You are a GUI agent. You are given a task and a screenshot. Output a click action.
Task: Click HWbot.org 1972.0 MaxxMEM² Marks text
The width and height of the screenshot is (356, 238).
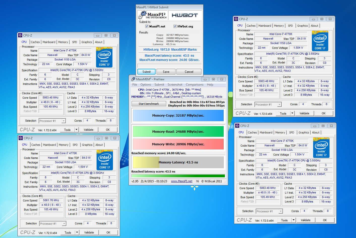point(170,50)
